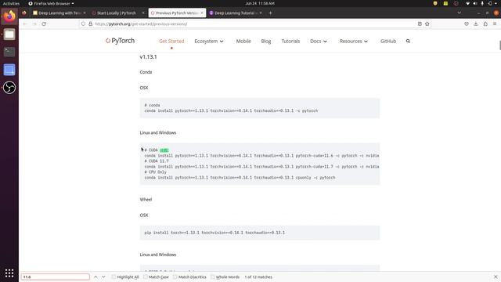The height and width of the screenshot is (282, 501).
Task: Go back to the previous page
Action: pyautogui.click(x=25, y=24)
